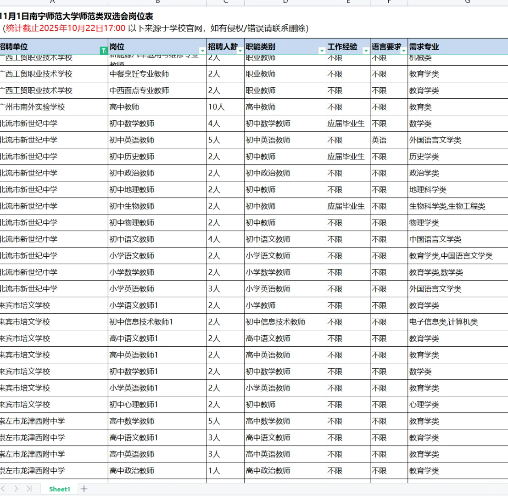508x496 pixels.
Task: Add a new sheet with the plus button
Action: coord(84,489)
